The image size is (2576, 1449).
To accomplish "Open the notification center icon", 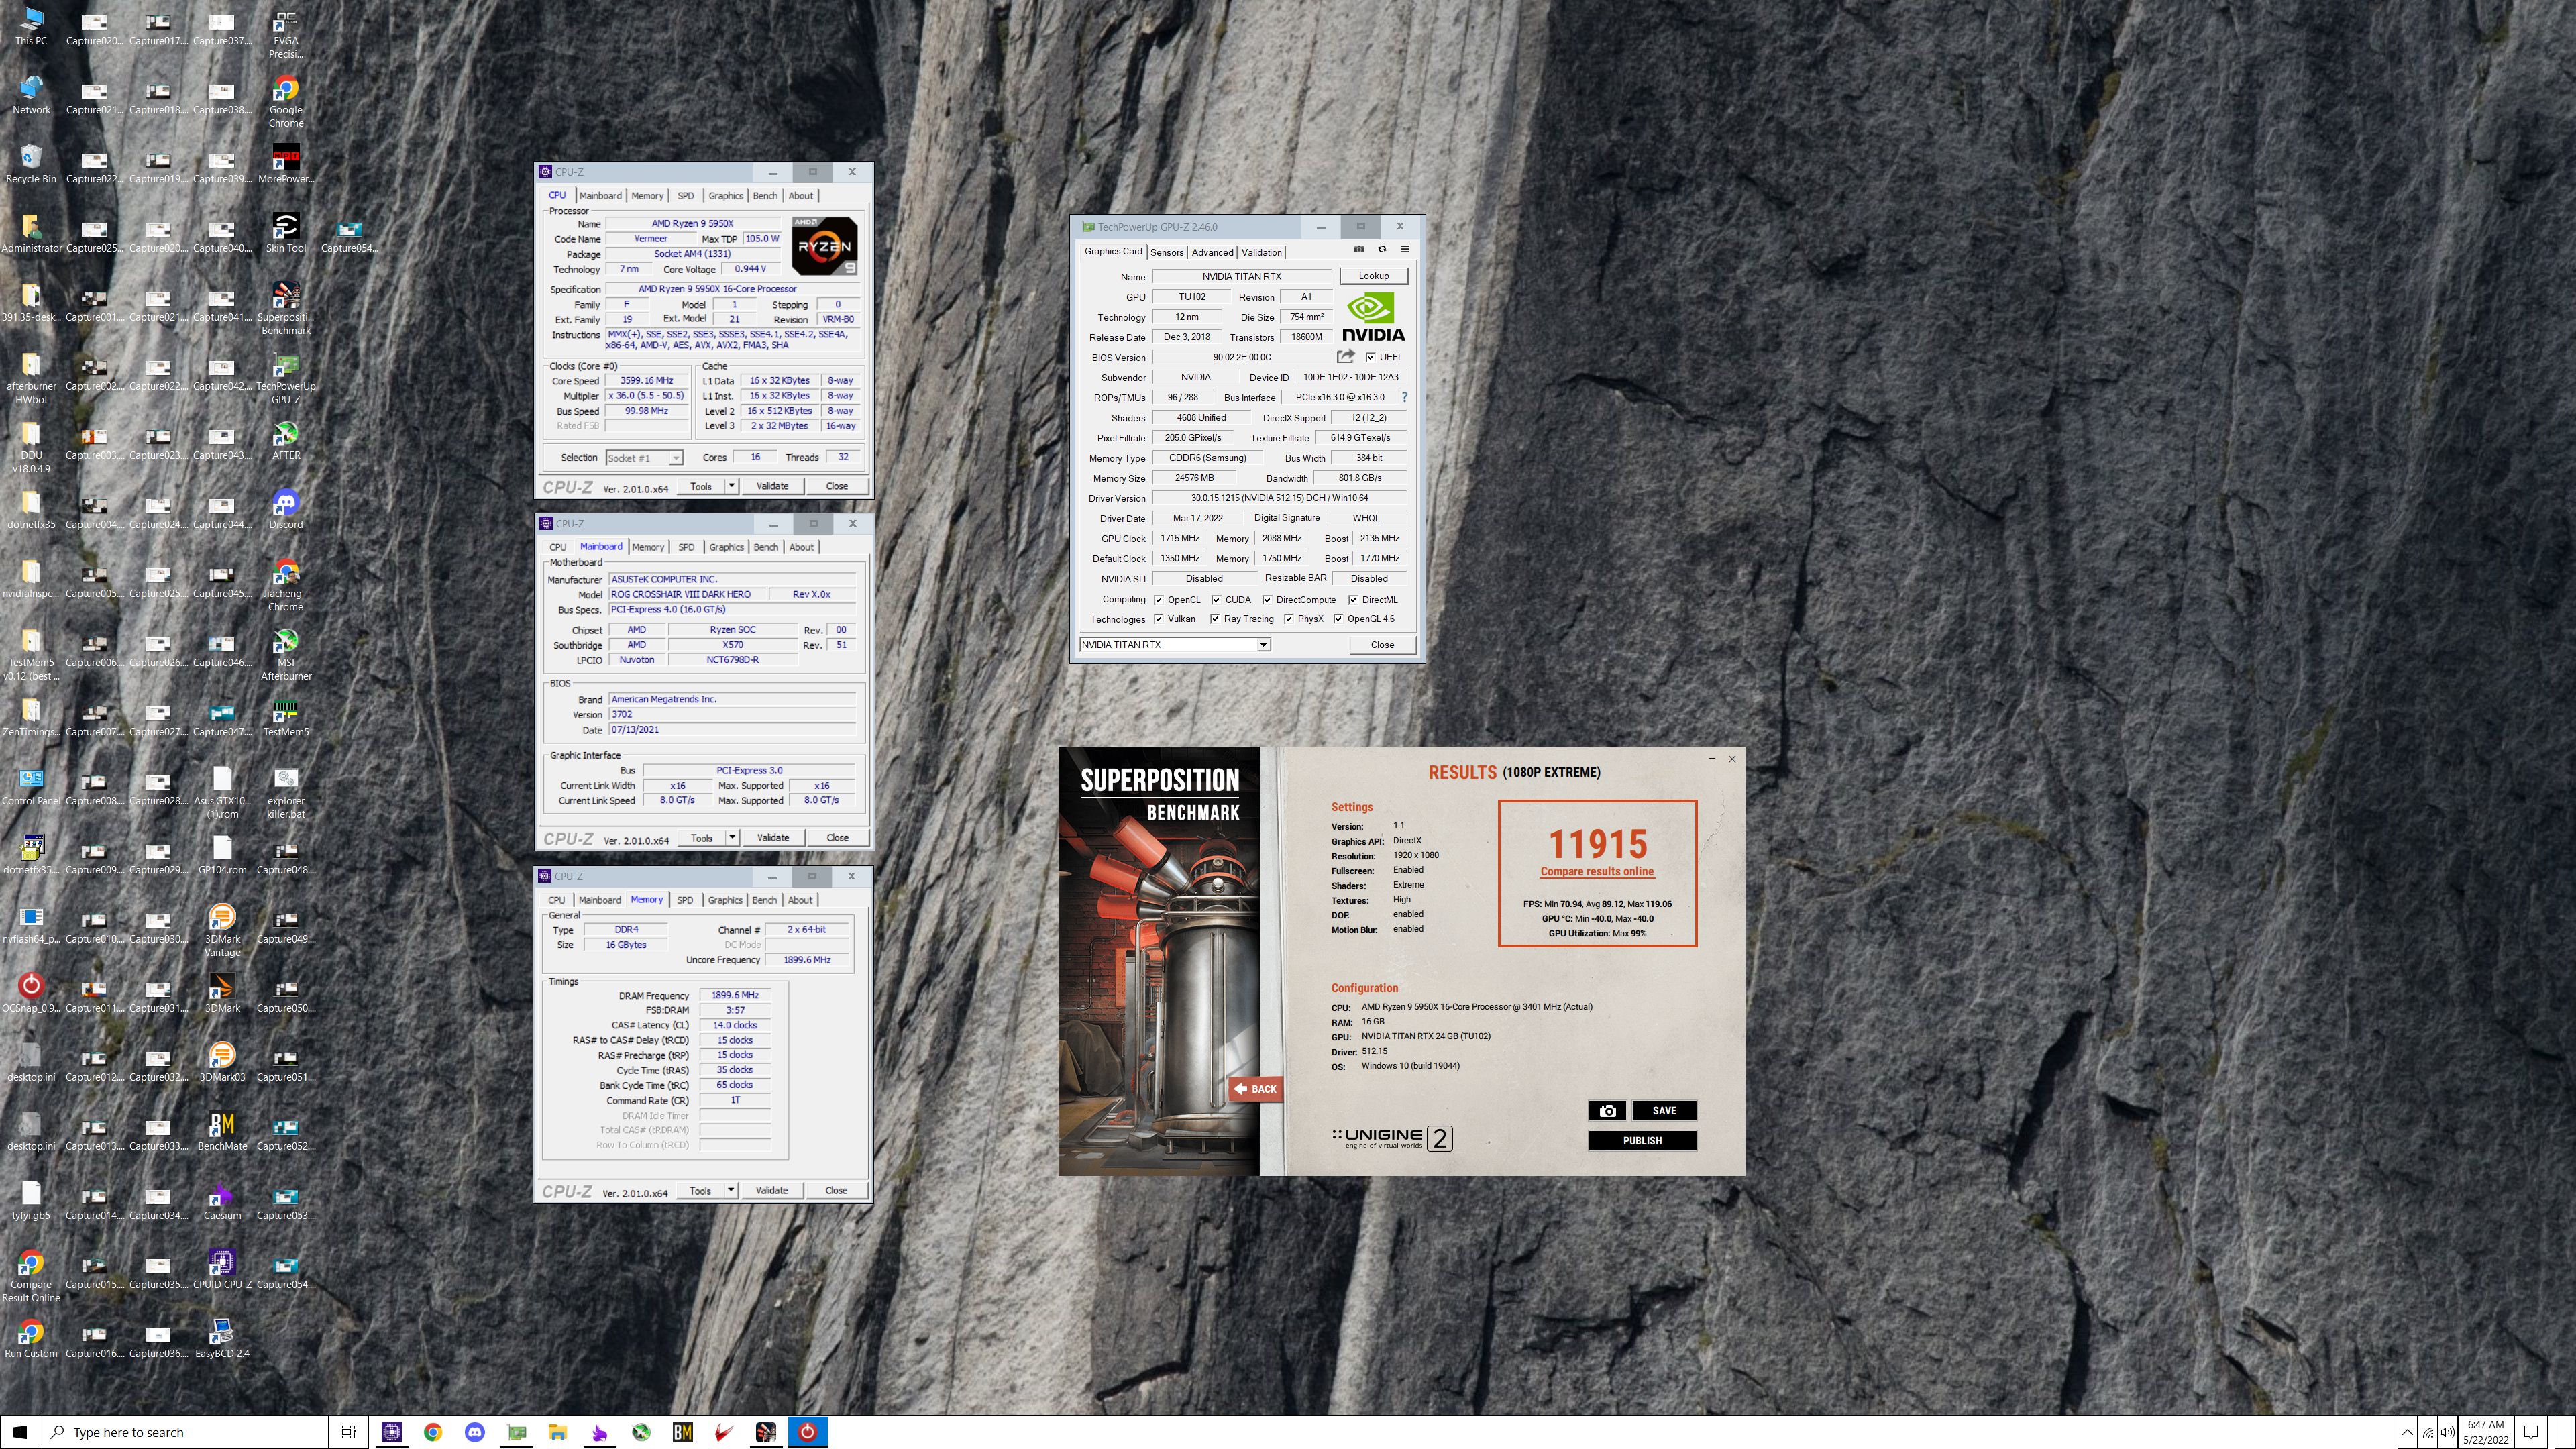I will [x=2531, y=1432].
